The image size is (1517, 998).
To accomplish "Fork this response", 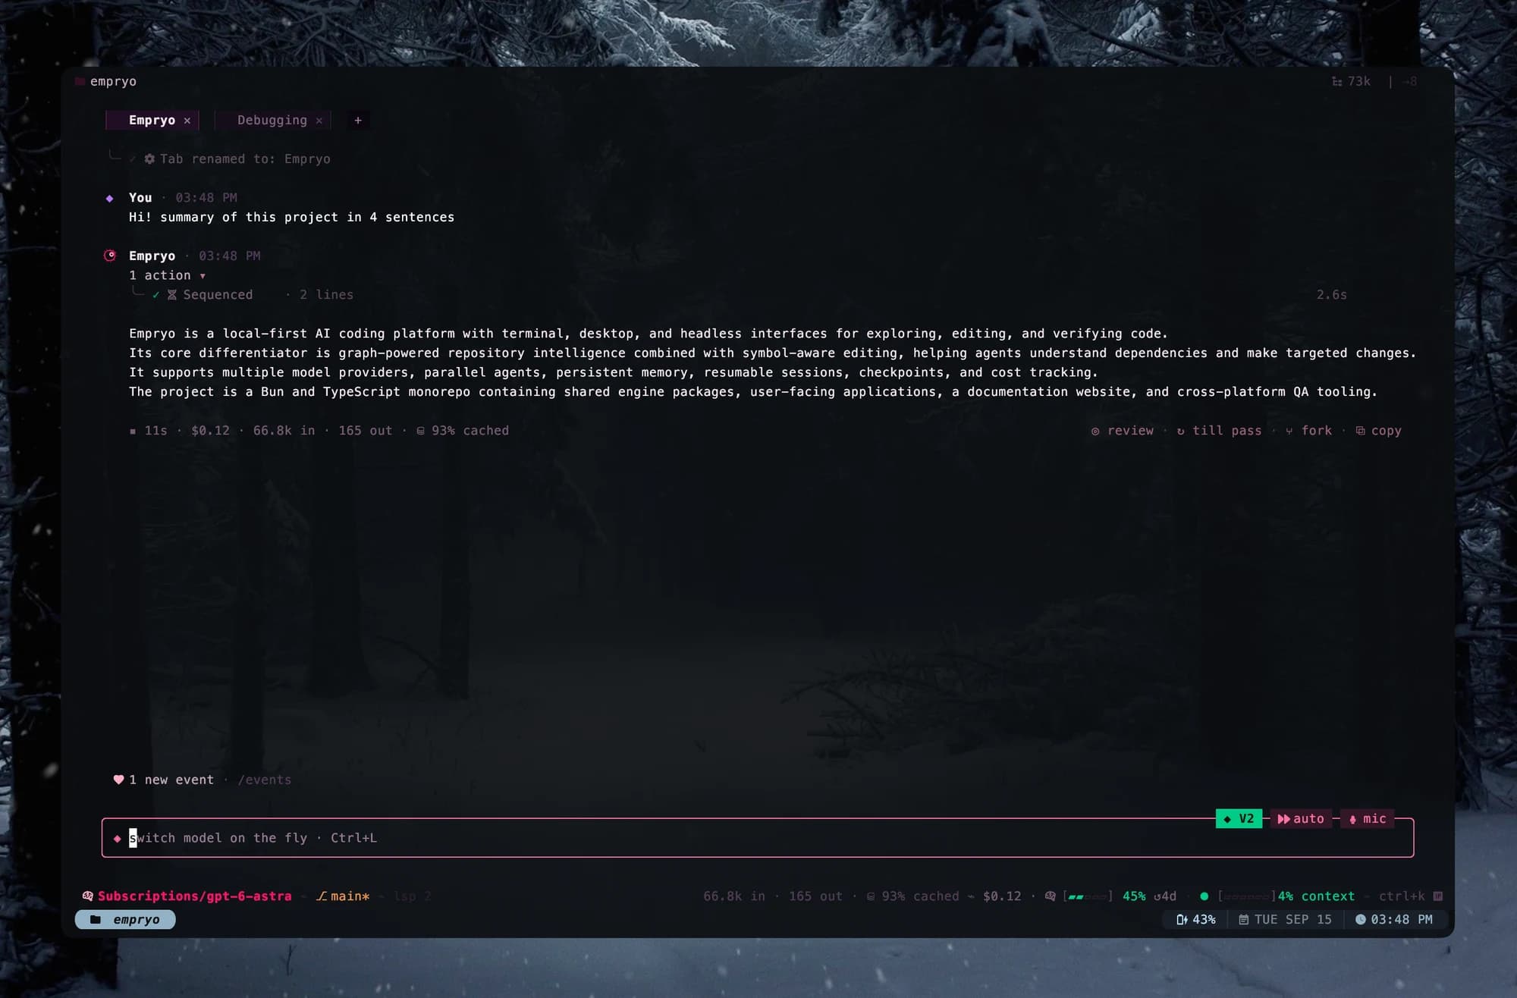I will pyautogui.click(x=1308, y=431).
